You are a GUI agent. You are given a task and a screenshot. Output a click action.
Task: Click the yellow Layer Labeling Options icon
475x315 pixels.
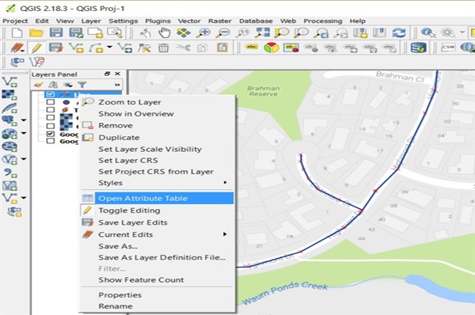[252, 47]
